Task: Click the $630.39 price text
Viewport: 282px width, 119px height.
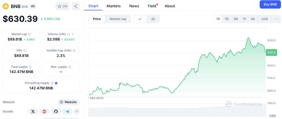Action: (x=20, y=19)
